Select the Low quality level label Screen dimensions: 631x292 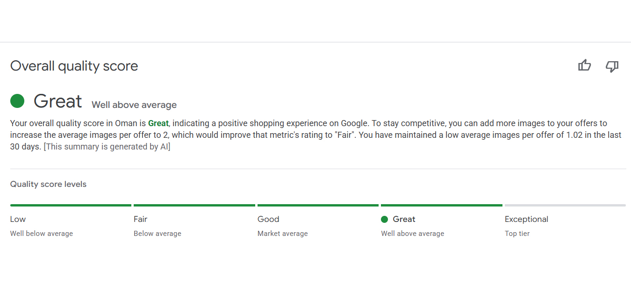[18, 220]
